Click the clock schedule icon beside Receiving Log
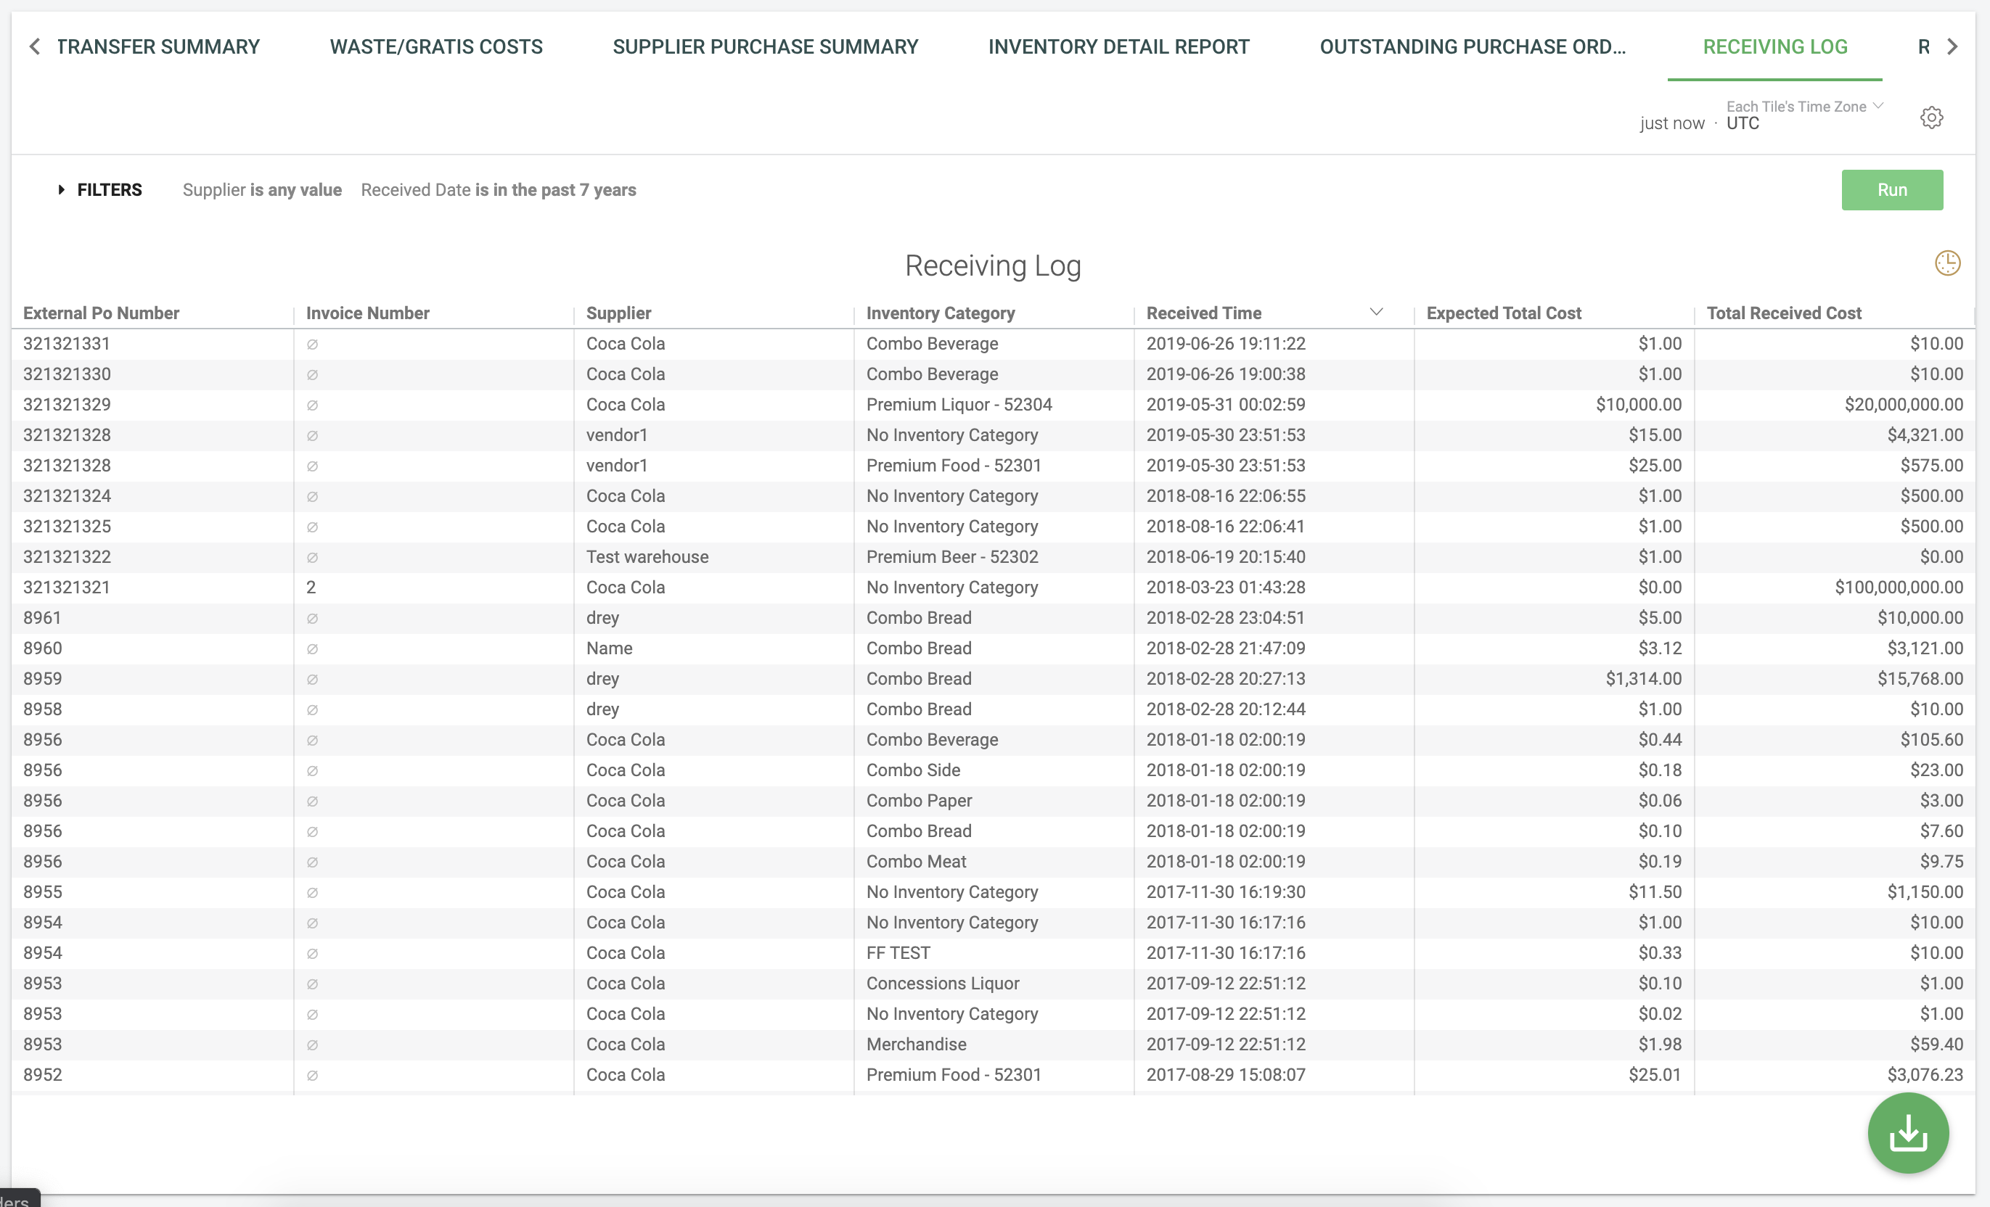The width and height of the screenshot is (1990, 1207). coord(1947,263)
